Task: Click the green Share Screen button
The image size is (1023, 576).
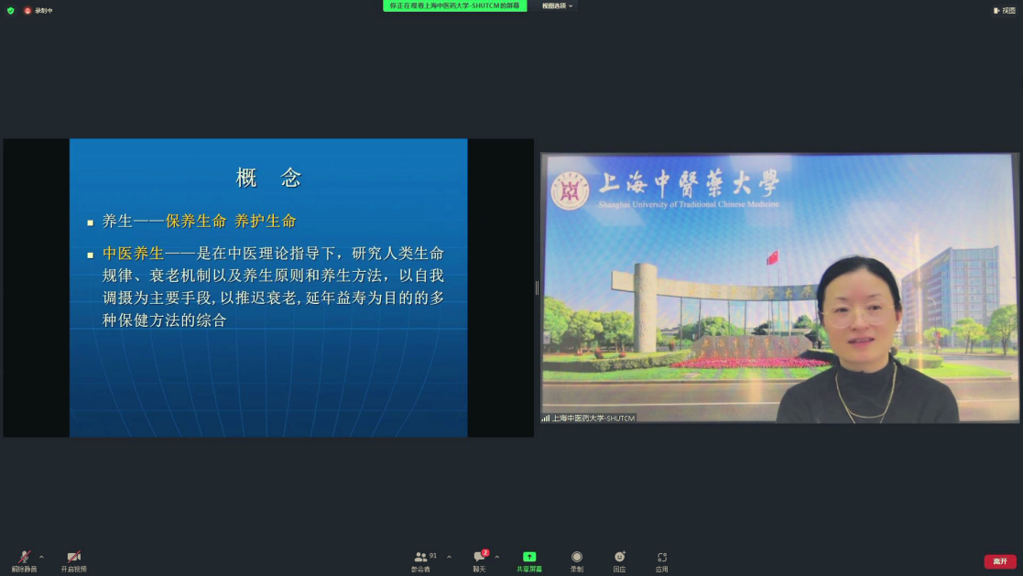Action: click(x=529, y=558)
